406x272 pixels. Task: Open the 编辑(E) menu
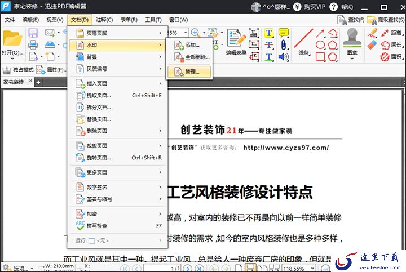click(x=30, y=20)
